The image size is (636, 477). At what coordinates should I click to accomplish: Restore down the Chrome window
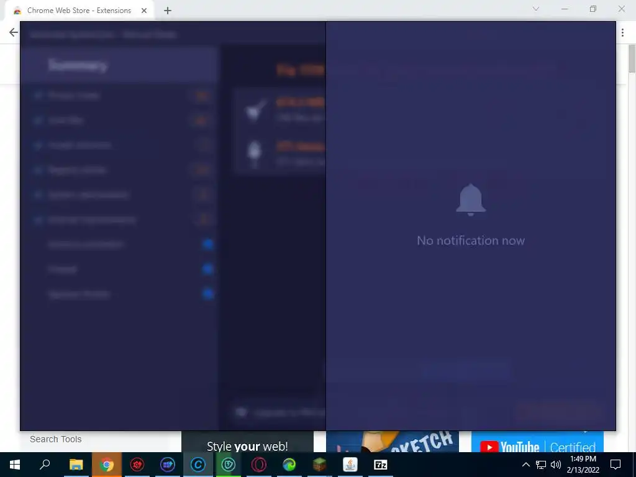coord(593,9)
